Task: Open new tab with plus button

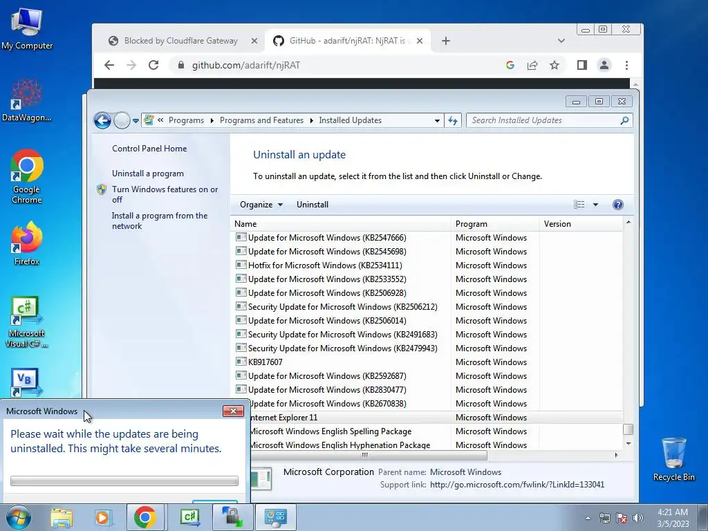Action: pyautogui.click(x=446, y=41)
